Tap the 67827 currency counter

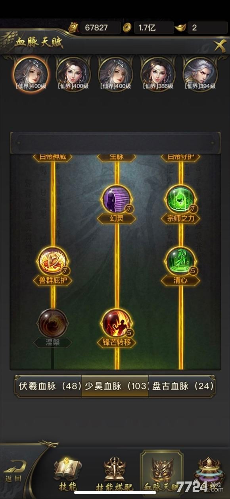pos(96,27)
